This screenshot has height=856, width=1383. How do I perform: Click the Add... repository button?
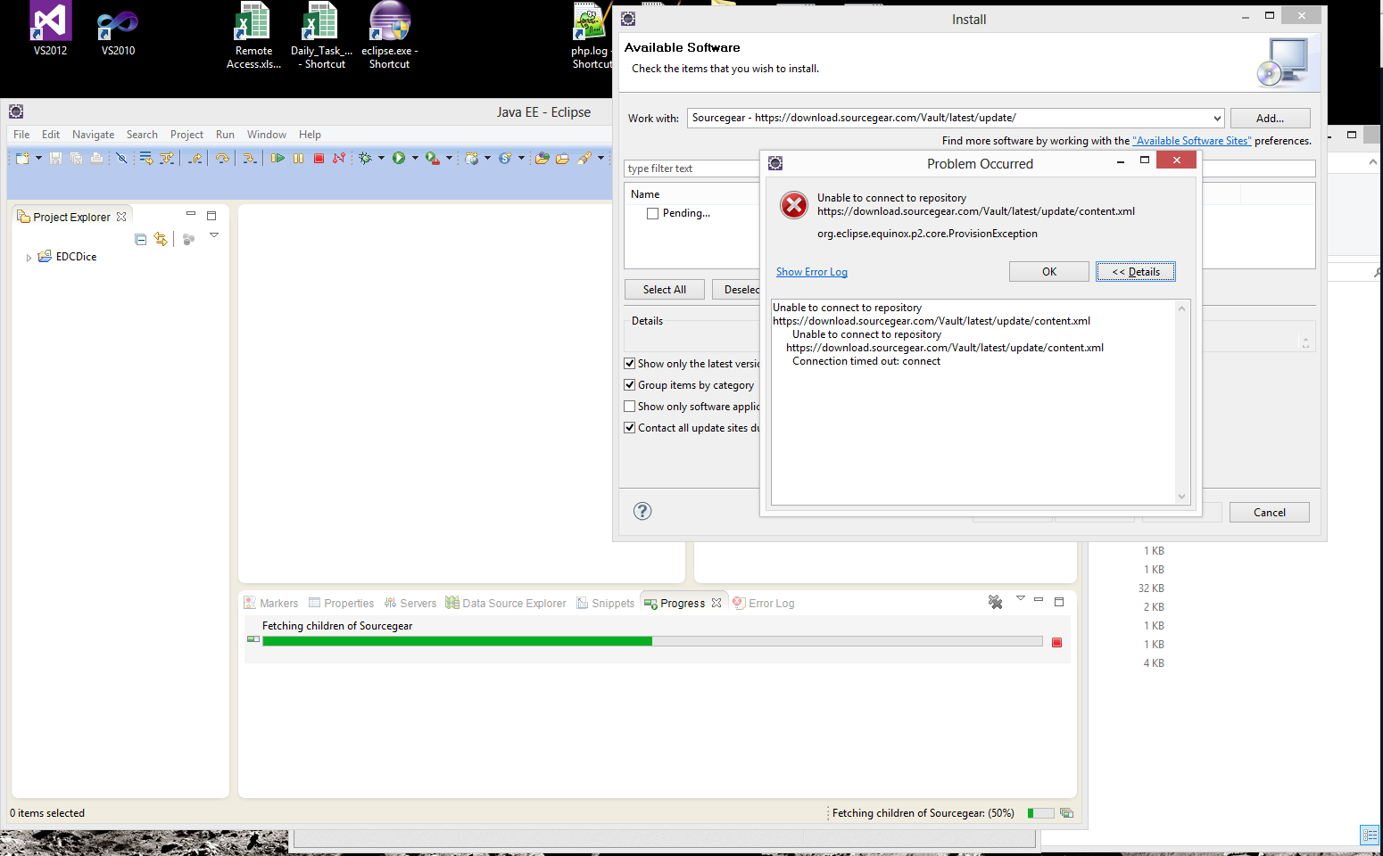click(1270, 118)
